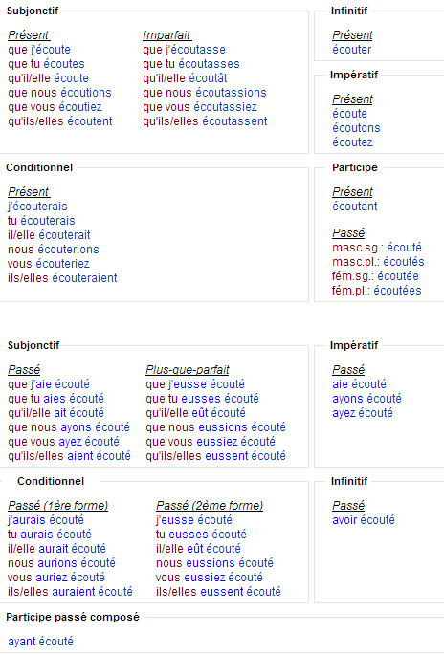The image size is (444, 655).
Task: Select "ils/elles écouteraient" in Conditionnel
Action: [62, 278]
